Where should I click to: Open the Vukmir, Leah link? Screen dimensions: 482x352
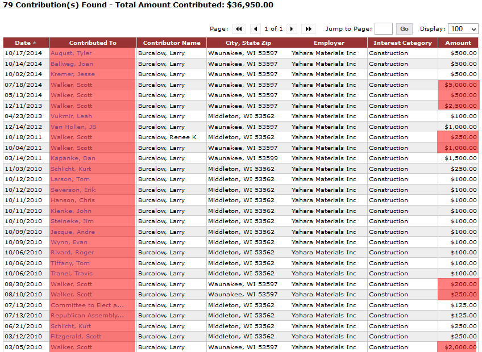71,116
